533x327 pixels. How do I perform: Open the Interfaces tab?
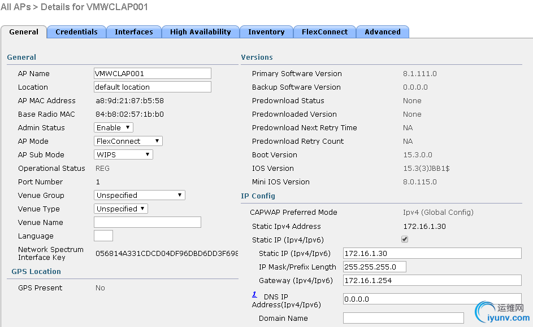[134, 32]
